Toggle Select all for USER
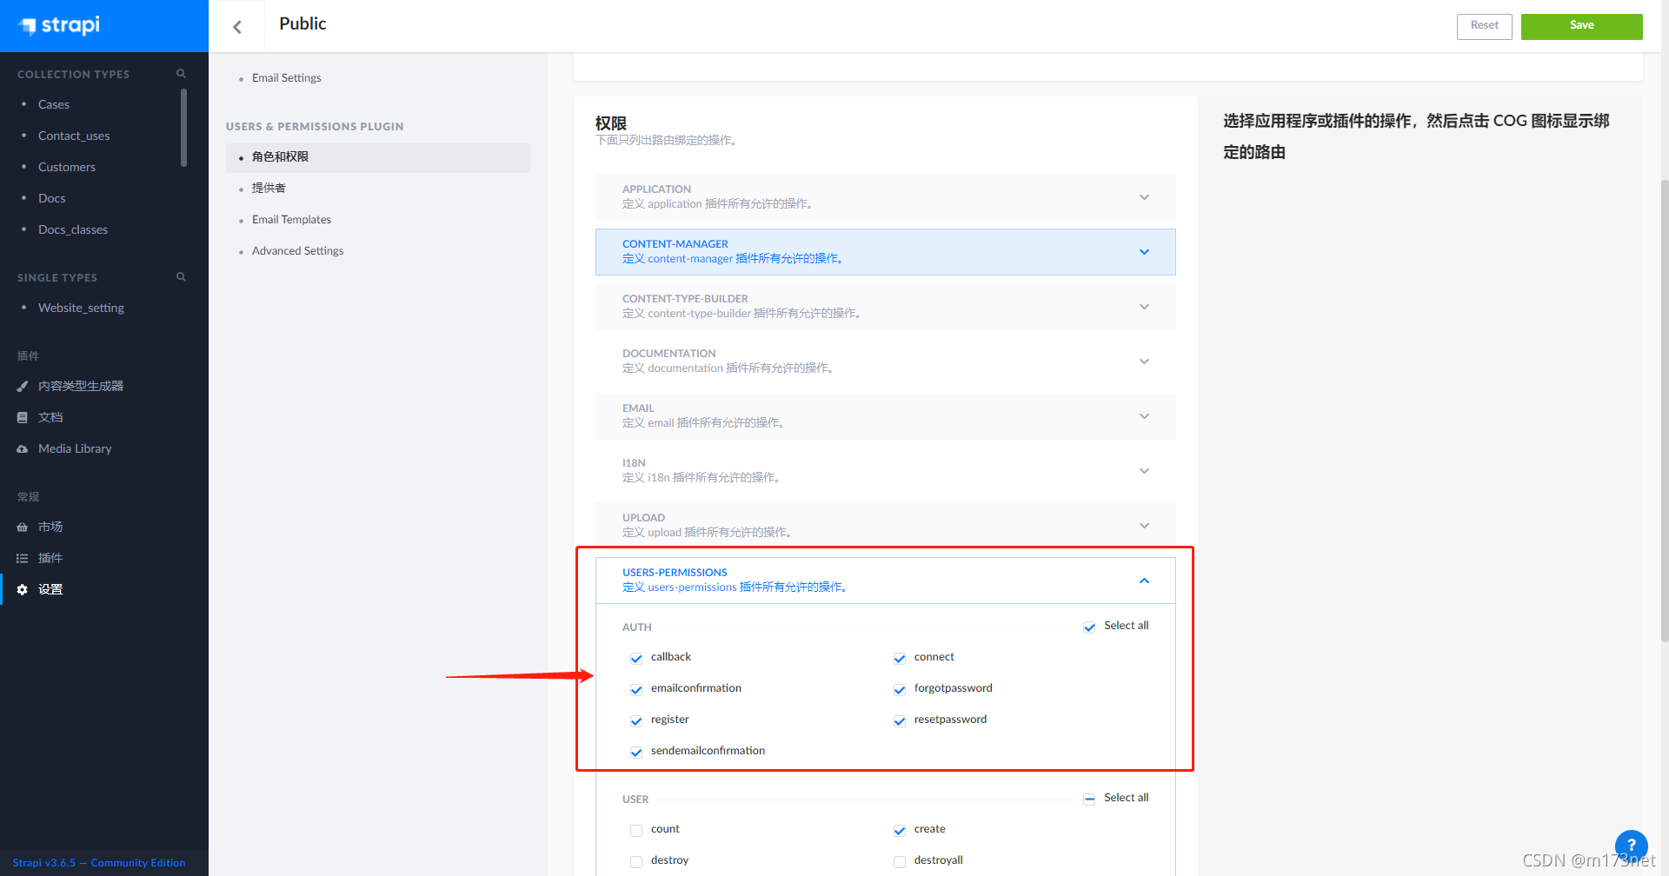This screenshot has width=1669, height=876. click(x=1089, y=799)
